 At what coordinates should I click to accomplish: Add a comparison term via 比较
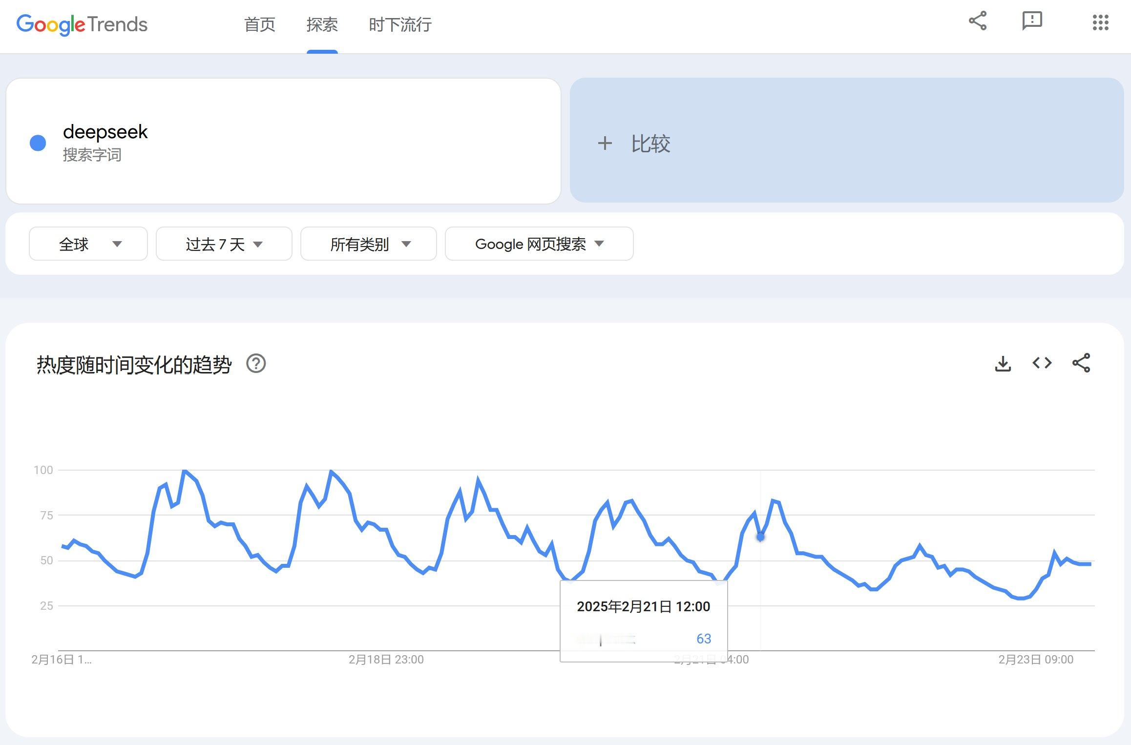pyautogui.click(x=847, y=141)
